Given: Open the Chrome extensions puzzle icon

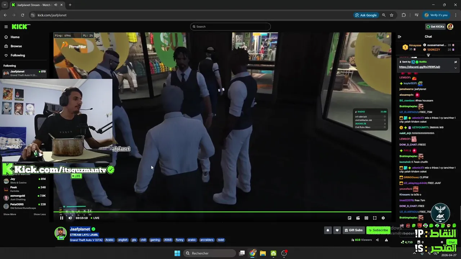Looking at the screenshot, I should 404,15.
